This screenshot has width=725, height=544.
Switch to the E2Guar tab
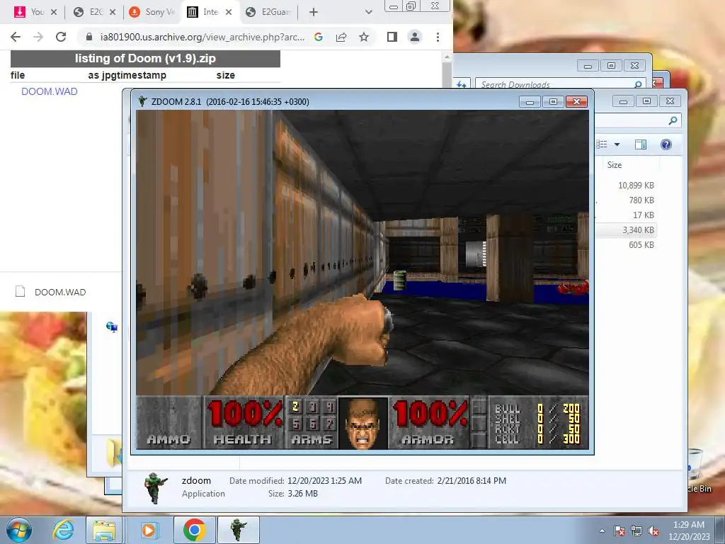coord(268,13)
